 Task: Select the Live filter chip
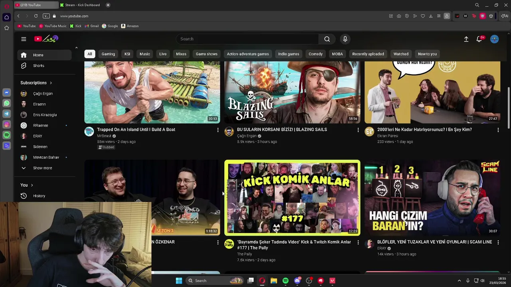[x=163, y=54]
